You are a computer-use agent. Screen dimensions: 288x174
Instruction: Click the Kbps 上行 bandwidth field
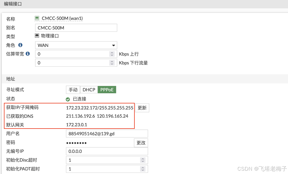[76, 54]
